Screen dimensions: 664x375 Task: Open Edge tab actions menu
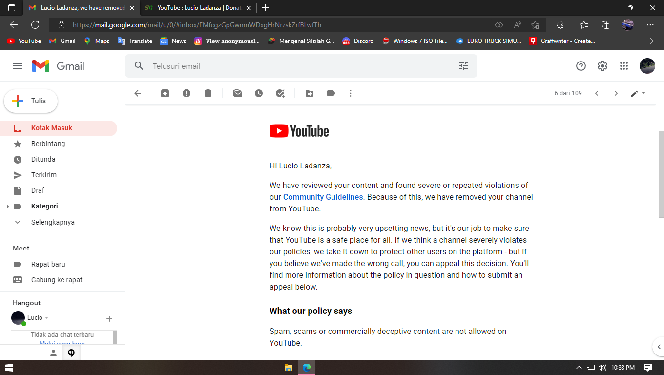pyautogui.click(x=12, y=8)
